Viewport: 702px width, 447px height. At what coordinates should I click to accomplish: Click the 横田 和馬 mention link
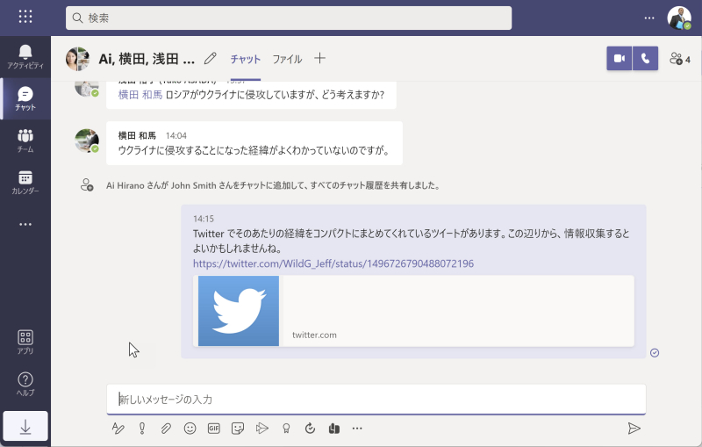(140, 95)
